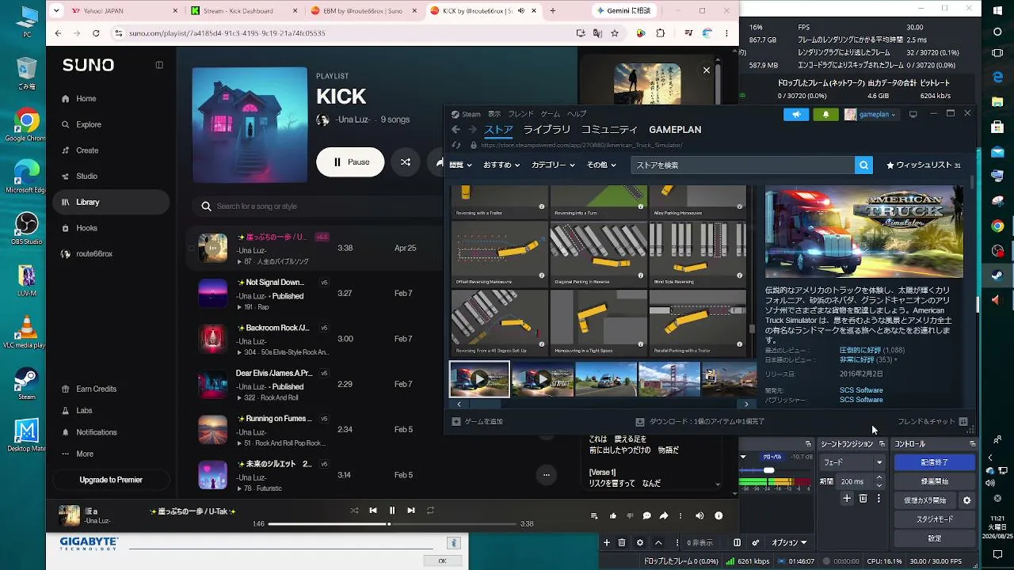Image resolution: width=1014 pixels, height=570 pixels.
Task: Click Upgrade to Premier in Suno
Action: pos(111,480)
